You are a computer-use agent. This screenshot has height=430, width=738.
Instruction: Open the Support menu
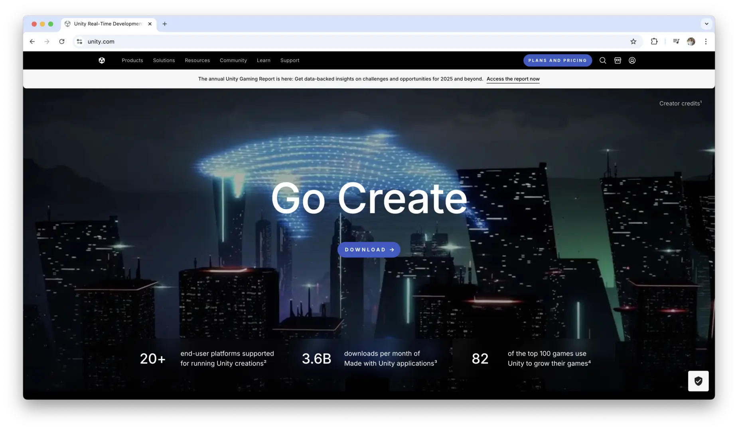(x=290, y=61)
